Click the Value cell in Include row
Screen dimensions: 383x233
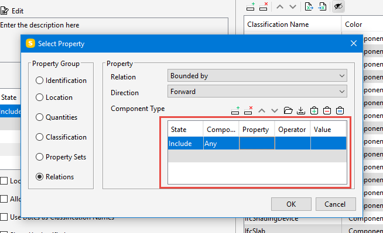329,144
